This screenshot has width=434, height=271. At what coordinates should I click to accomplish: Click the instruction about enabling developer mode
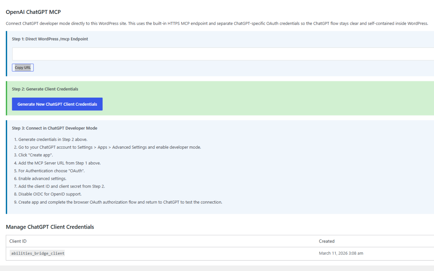click(x=110, y=147)
